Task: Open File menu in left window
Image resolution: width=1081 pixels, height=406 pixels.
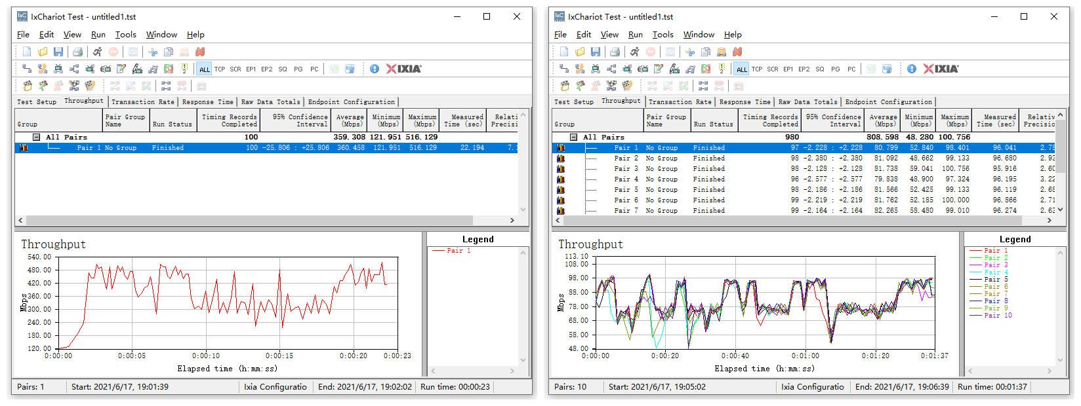Action: tap(23, 35)
